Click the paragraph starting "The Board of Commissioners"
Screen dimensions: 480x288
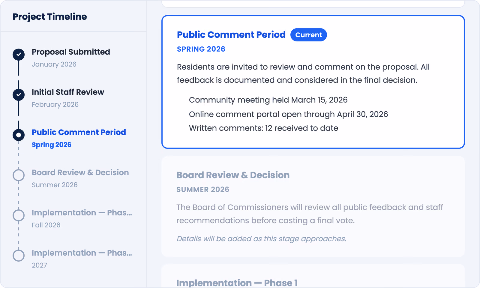point(310,214)
